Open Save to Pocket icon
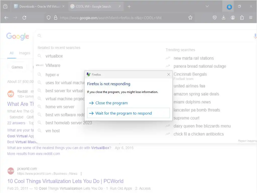 pos(215,18)
